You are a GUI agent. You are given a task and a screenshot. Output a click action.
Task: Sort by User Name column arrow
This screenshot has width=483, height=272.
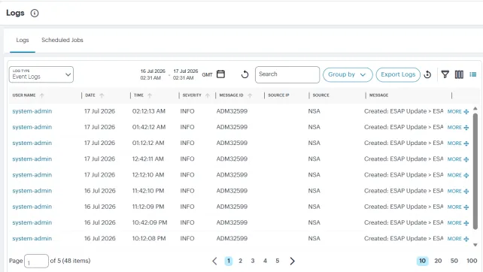click(42, 95)
